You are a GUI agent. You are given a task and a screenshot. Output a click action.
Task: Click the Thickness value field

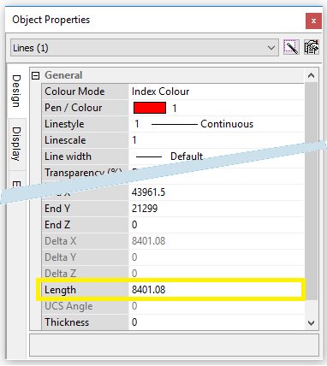217,322
